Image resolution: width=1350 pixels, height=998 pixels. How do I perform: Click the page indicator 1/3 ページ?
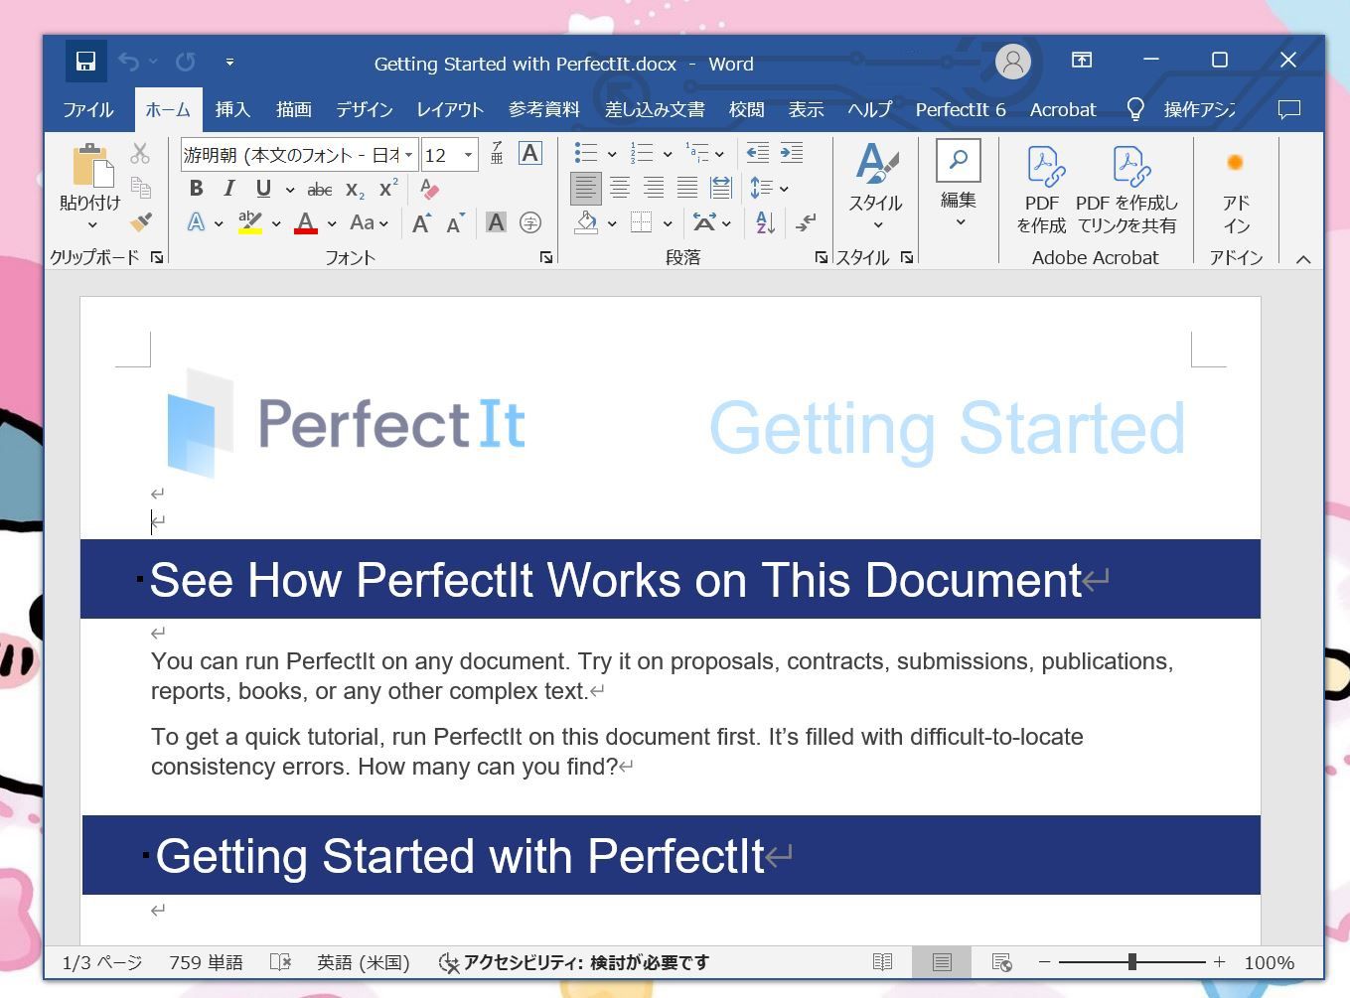101,962
